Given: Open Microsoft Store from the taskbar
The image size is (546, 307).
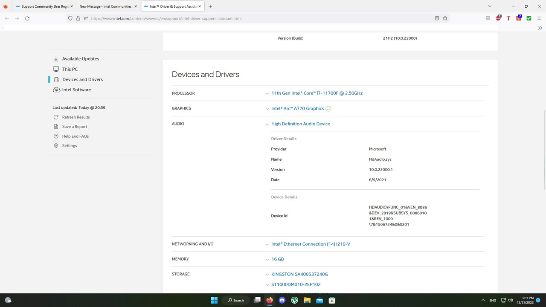Looking at the screenshot, I should (x=332, y=300).
